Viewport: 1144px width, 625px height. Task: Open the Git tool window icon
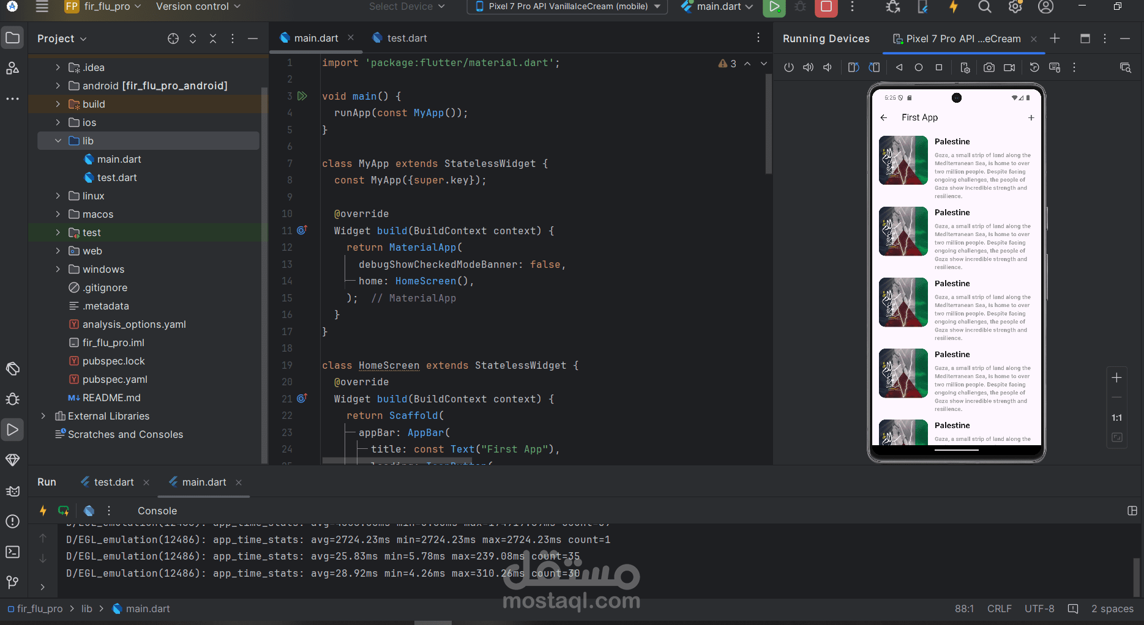pyautogui.click(x=12, y=582)
